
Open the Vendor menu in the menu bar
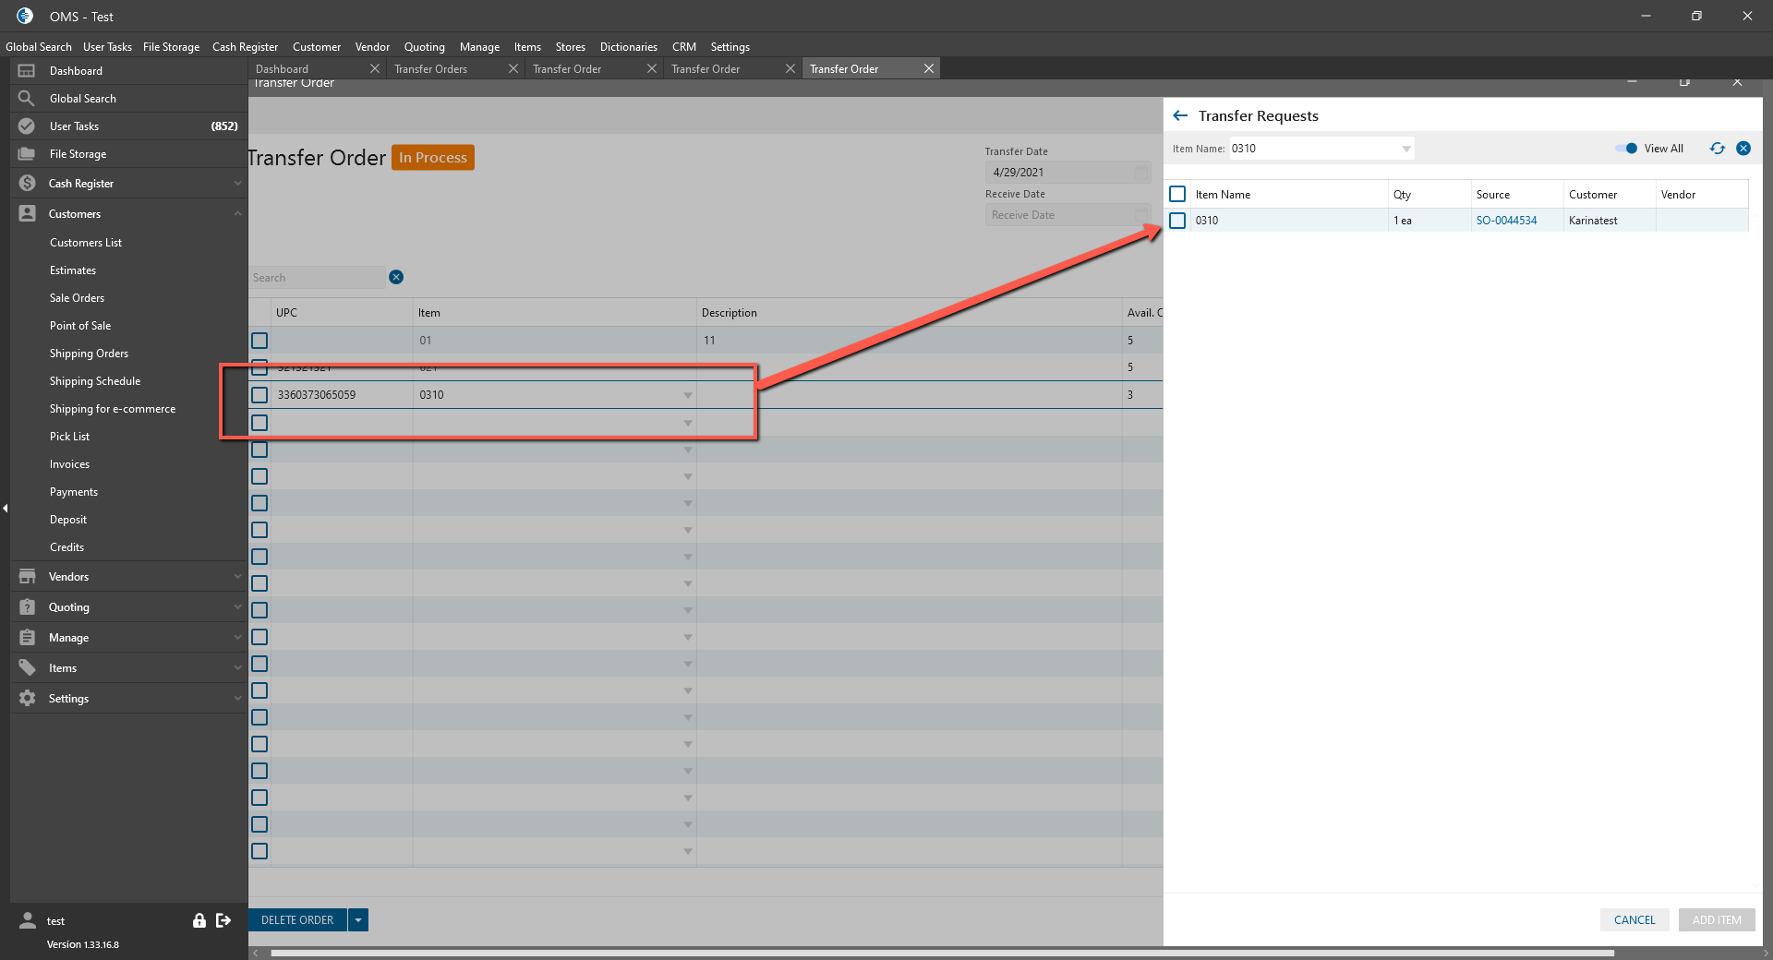[372, 47]
